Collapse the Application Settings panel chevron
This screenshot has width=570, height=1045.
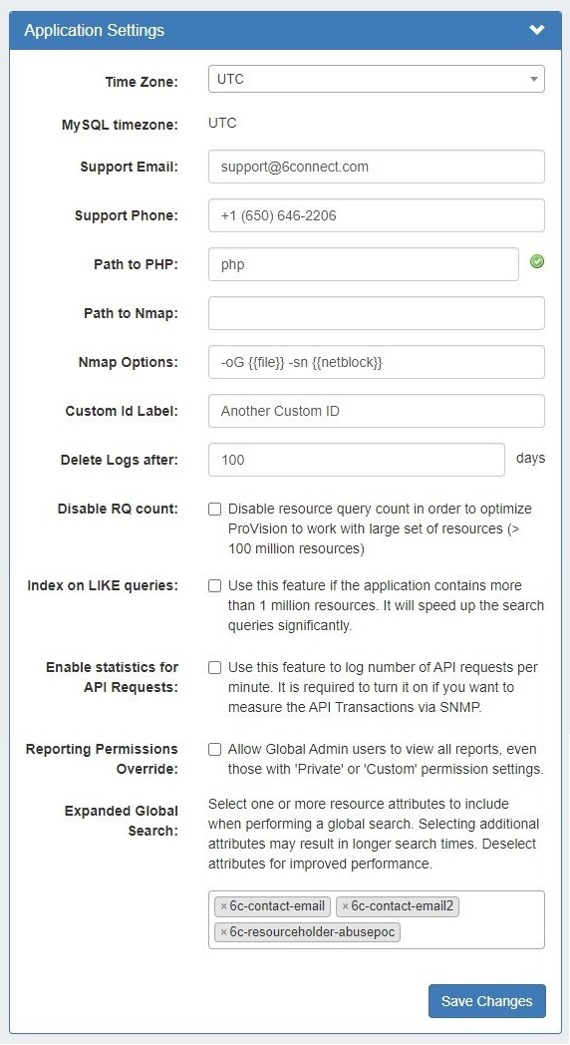(537, 30)
